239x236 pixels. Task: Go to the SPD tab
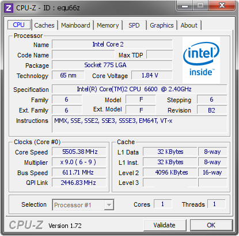[134, 25]
